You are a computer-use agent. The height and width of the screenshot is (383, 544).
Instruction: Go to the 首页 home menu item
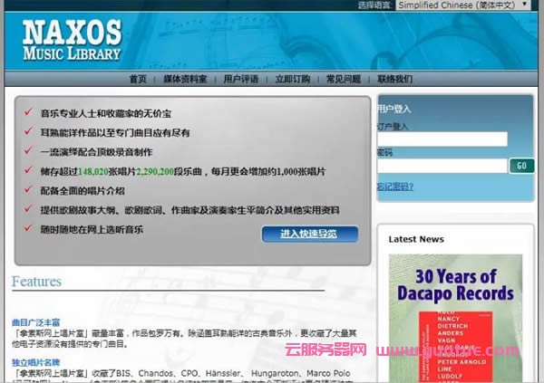[138, 79]
